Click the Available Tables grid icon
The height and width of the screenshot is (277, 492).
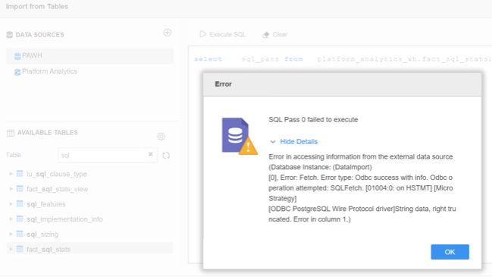coord(11,133)
